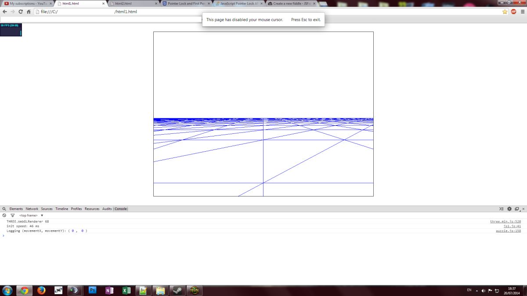Switch to the JavaScript Pointer Lock API tab
This screenshot has width=527, height=296.
tap(238, 4)
